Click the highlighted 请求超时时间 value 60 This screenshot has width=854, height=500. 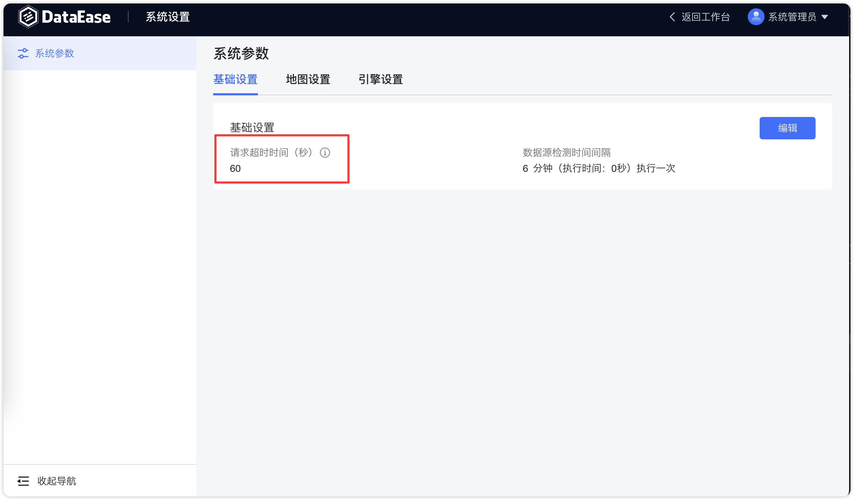[236, 168]
